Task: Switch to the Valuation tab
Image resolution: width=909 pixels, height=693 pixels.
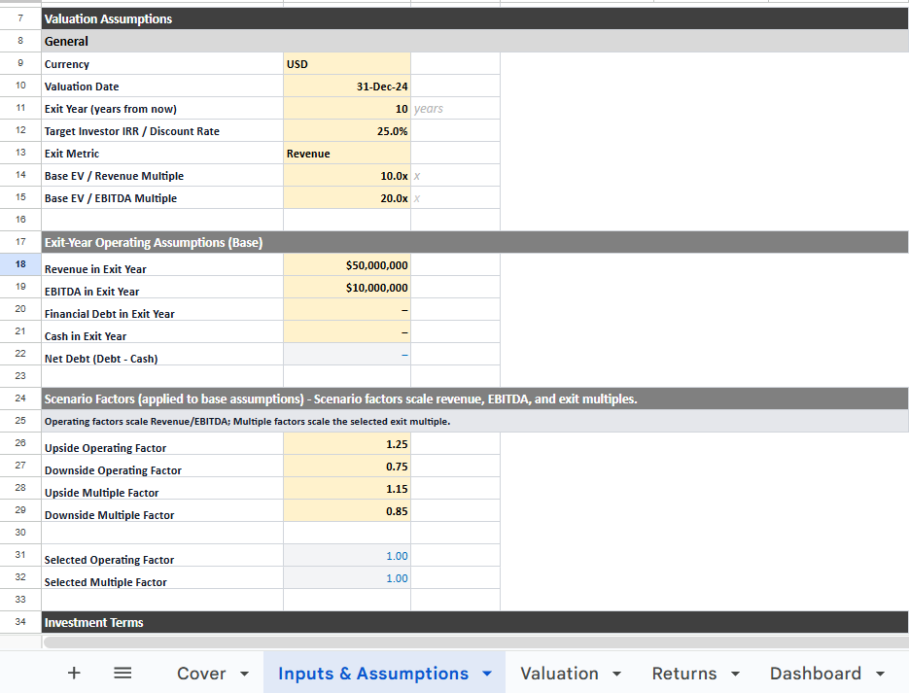Action: 560,673
